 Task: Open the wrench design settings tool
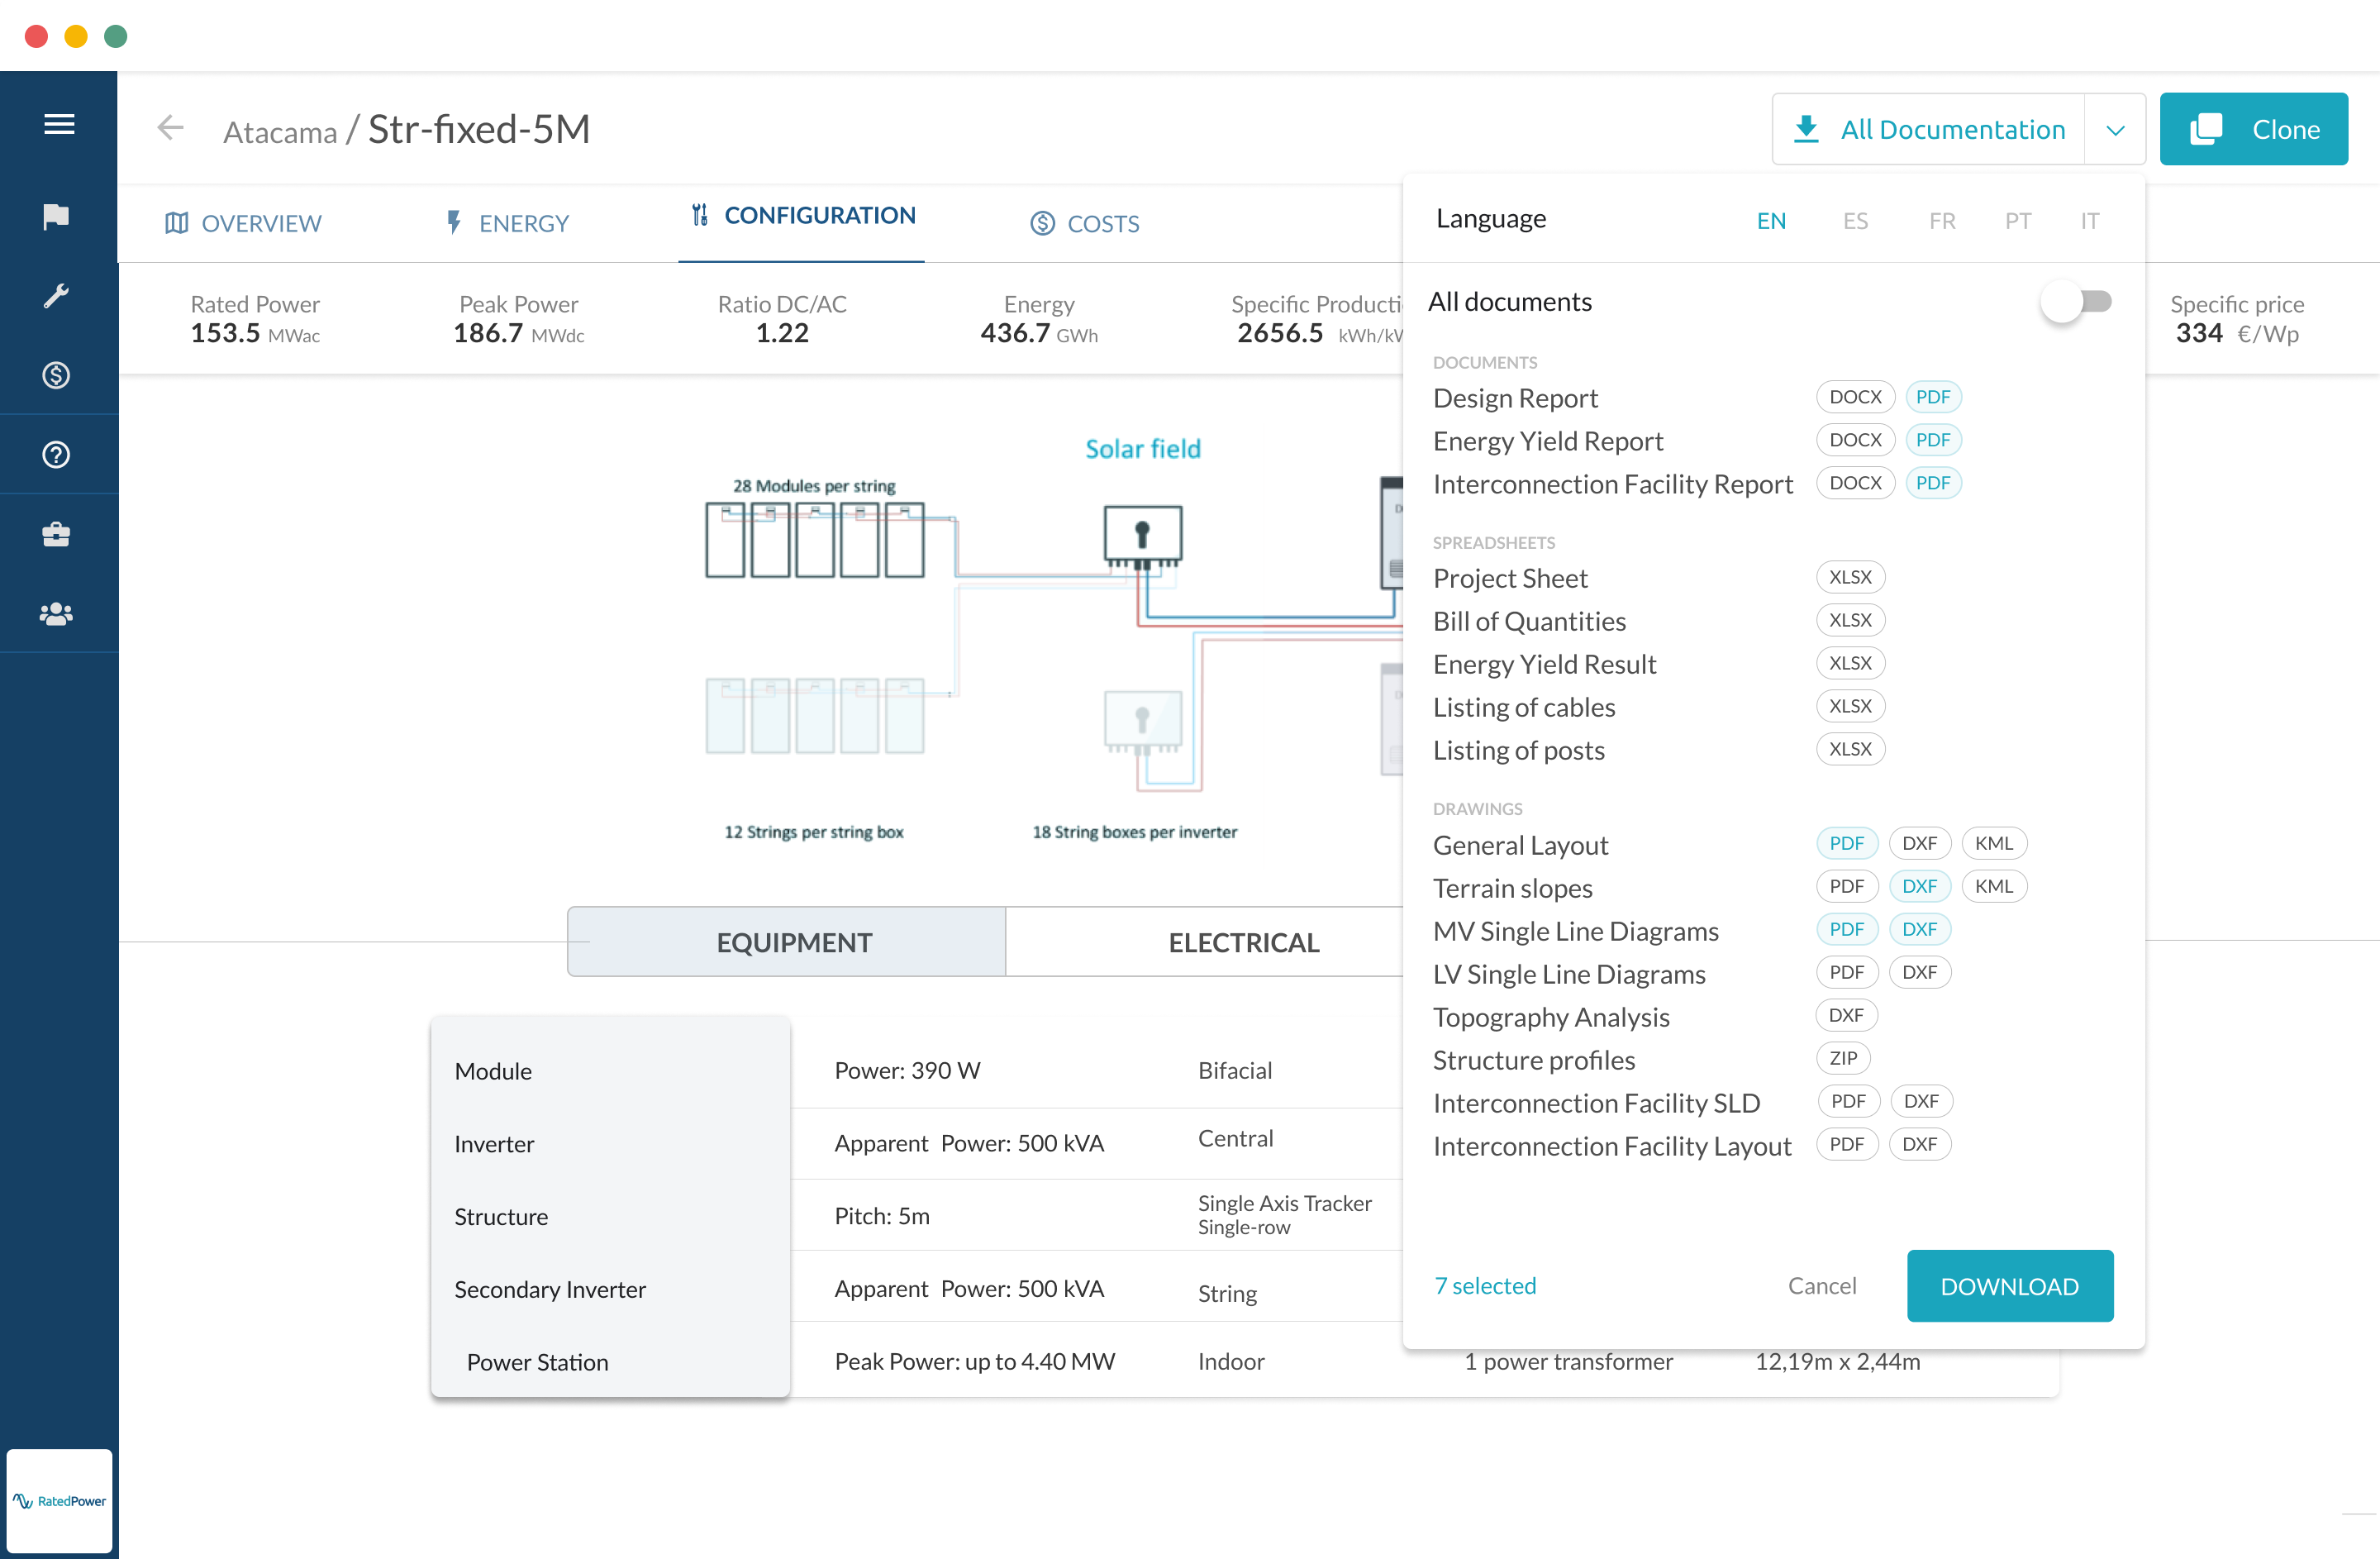56,295
